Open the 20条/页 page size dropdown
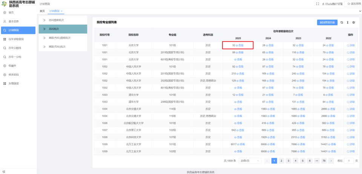The width and height of the screenshot is (362, 174). coord(250,161)
